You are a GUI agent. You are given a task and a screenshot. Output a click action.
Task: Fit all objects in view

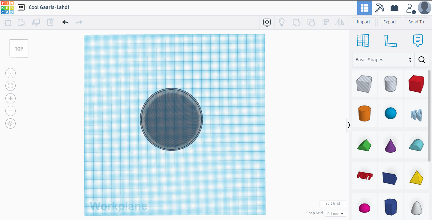pyautogui.click(x=10, y=86)
